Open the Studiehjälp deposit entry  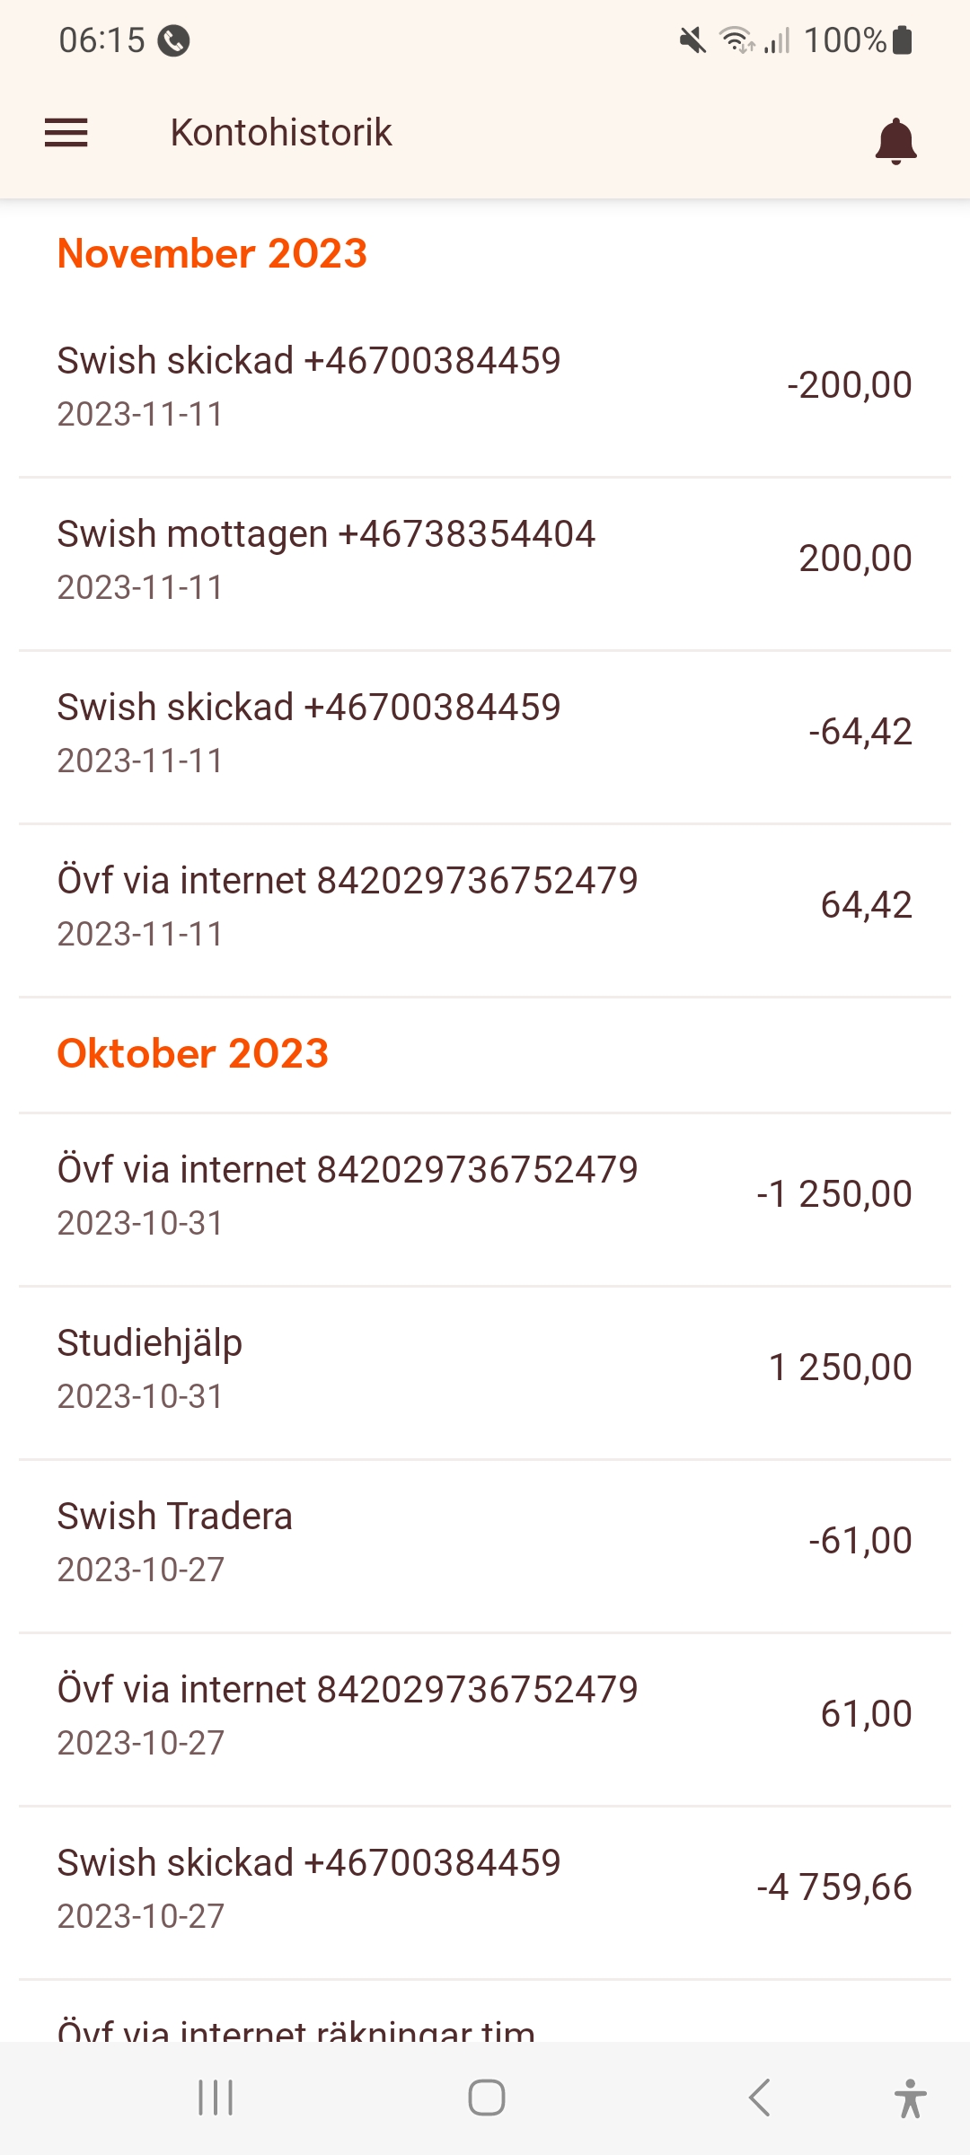point(485,1368)
